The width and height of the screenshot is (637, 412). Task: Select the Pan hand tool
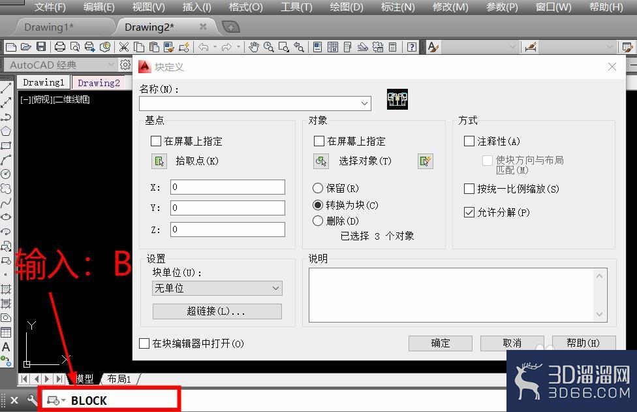[253, 47]
